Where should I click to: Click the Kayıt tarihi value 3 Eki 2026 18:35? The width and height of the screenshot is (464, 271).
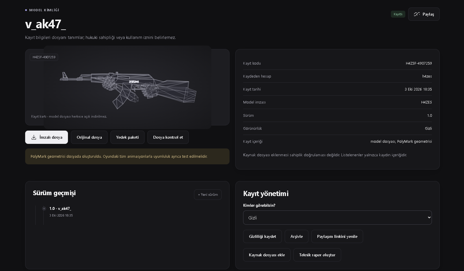coord(418,89)
